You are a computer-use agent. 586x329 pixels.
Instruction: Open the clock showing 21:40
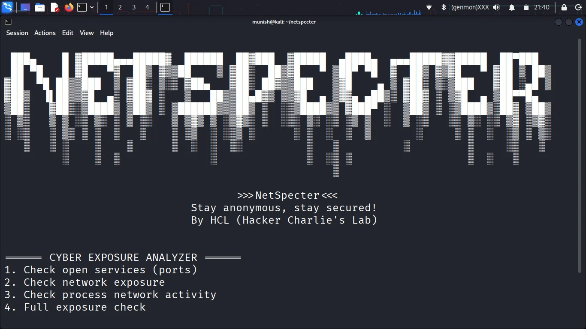(542, 7)
